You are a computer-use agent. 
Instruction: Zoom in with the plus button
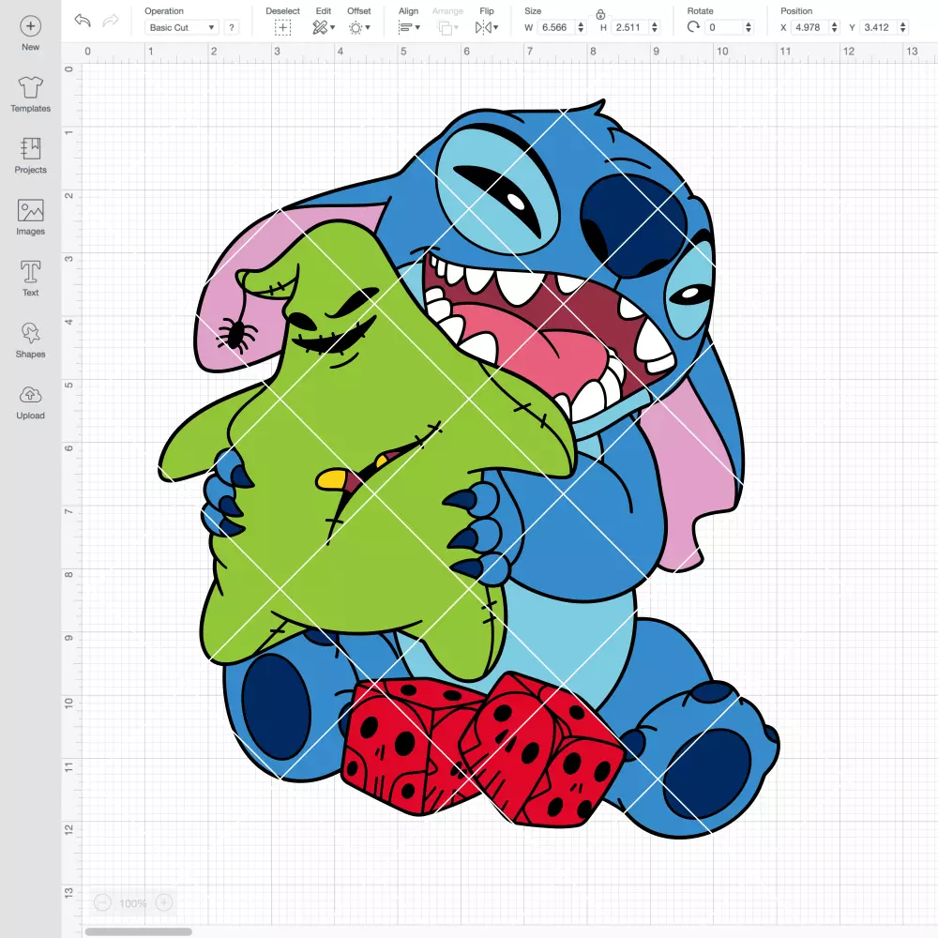click(x=164, y=902)
